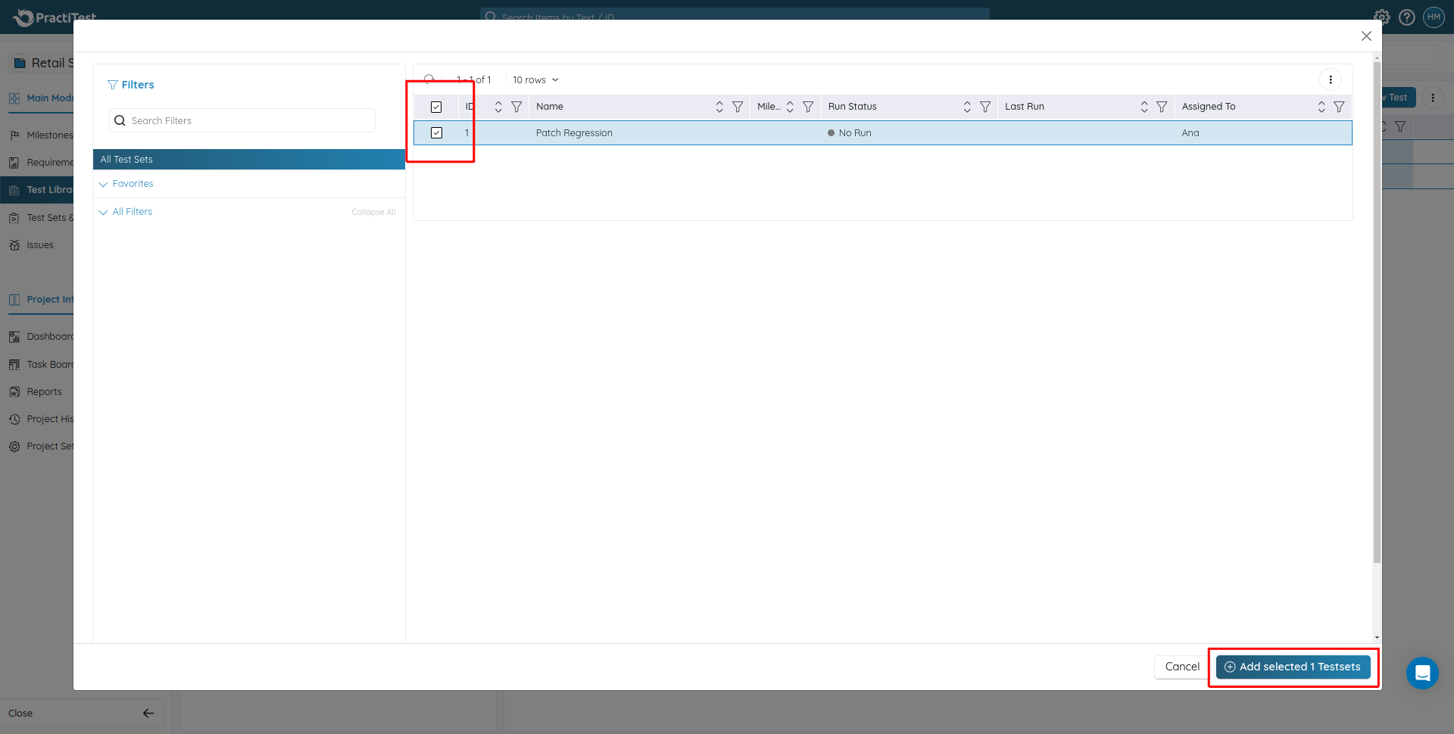Expand the All Filters section
Screen dimensions: 1454x734
(x=132, y=212)
